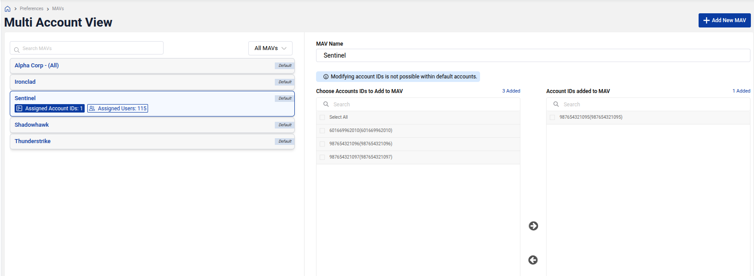Click search icon in Choose Accounts list
The height and width of the screenshot is (276, 754).
326,104
